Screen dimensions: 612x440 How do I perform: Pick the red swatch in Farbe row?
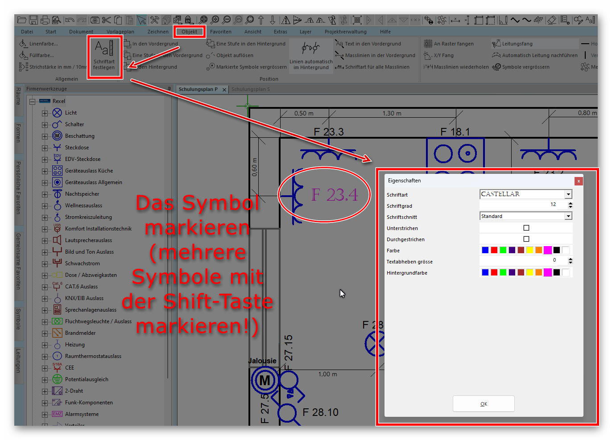pyautogui.click(x=494, y=250)
